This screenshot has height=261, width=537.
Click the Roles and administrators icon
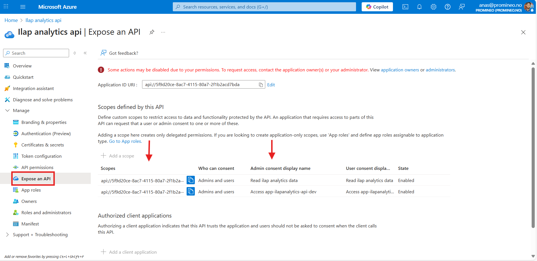(16, 212)
